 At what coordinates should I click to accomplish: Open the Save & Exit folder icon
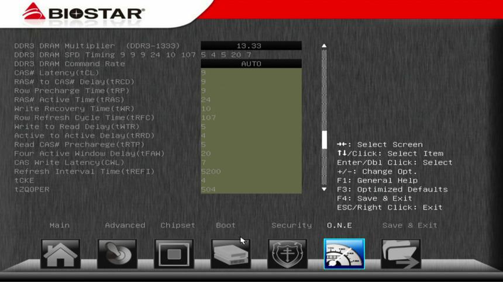coord(401,254)
